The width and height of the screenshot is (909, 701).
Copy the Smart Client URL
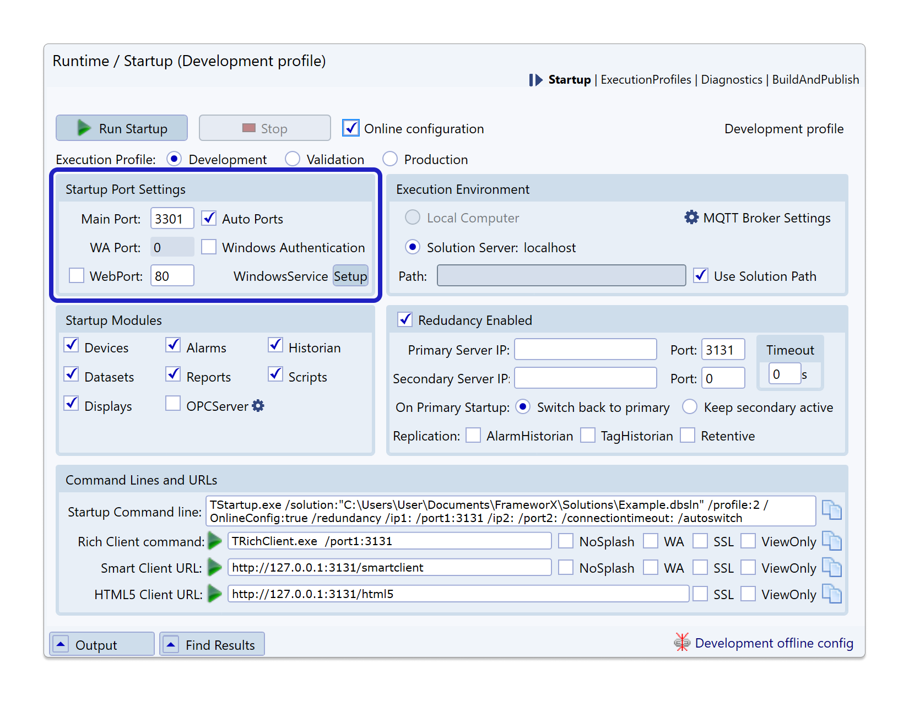(831, 567)
